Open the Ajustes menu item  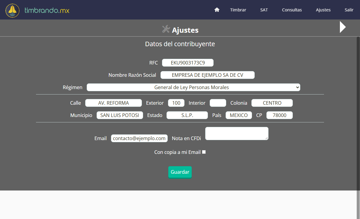coord(323,10)
